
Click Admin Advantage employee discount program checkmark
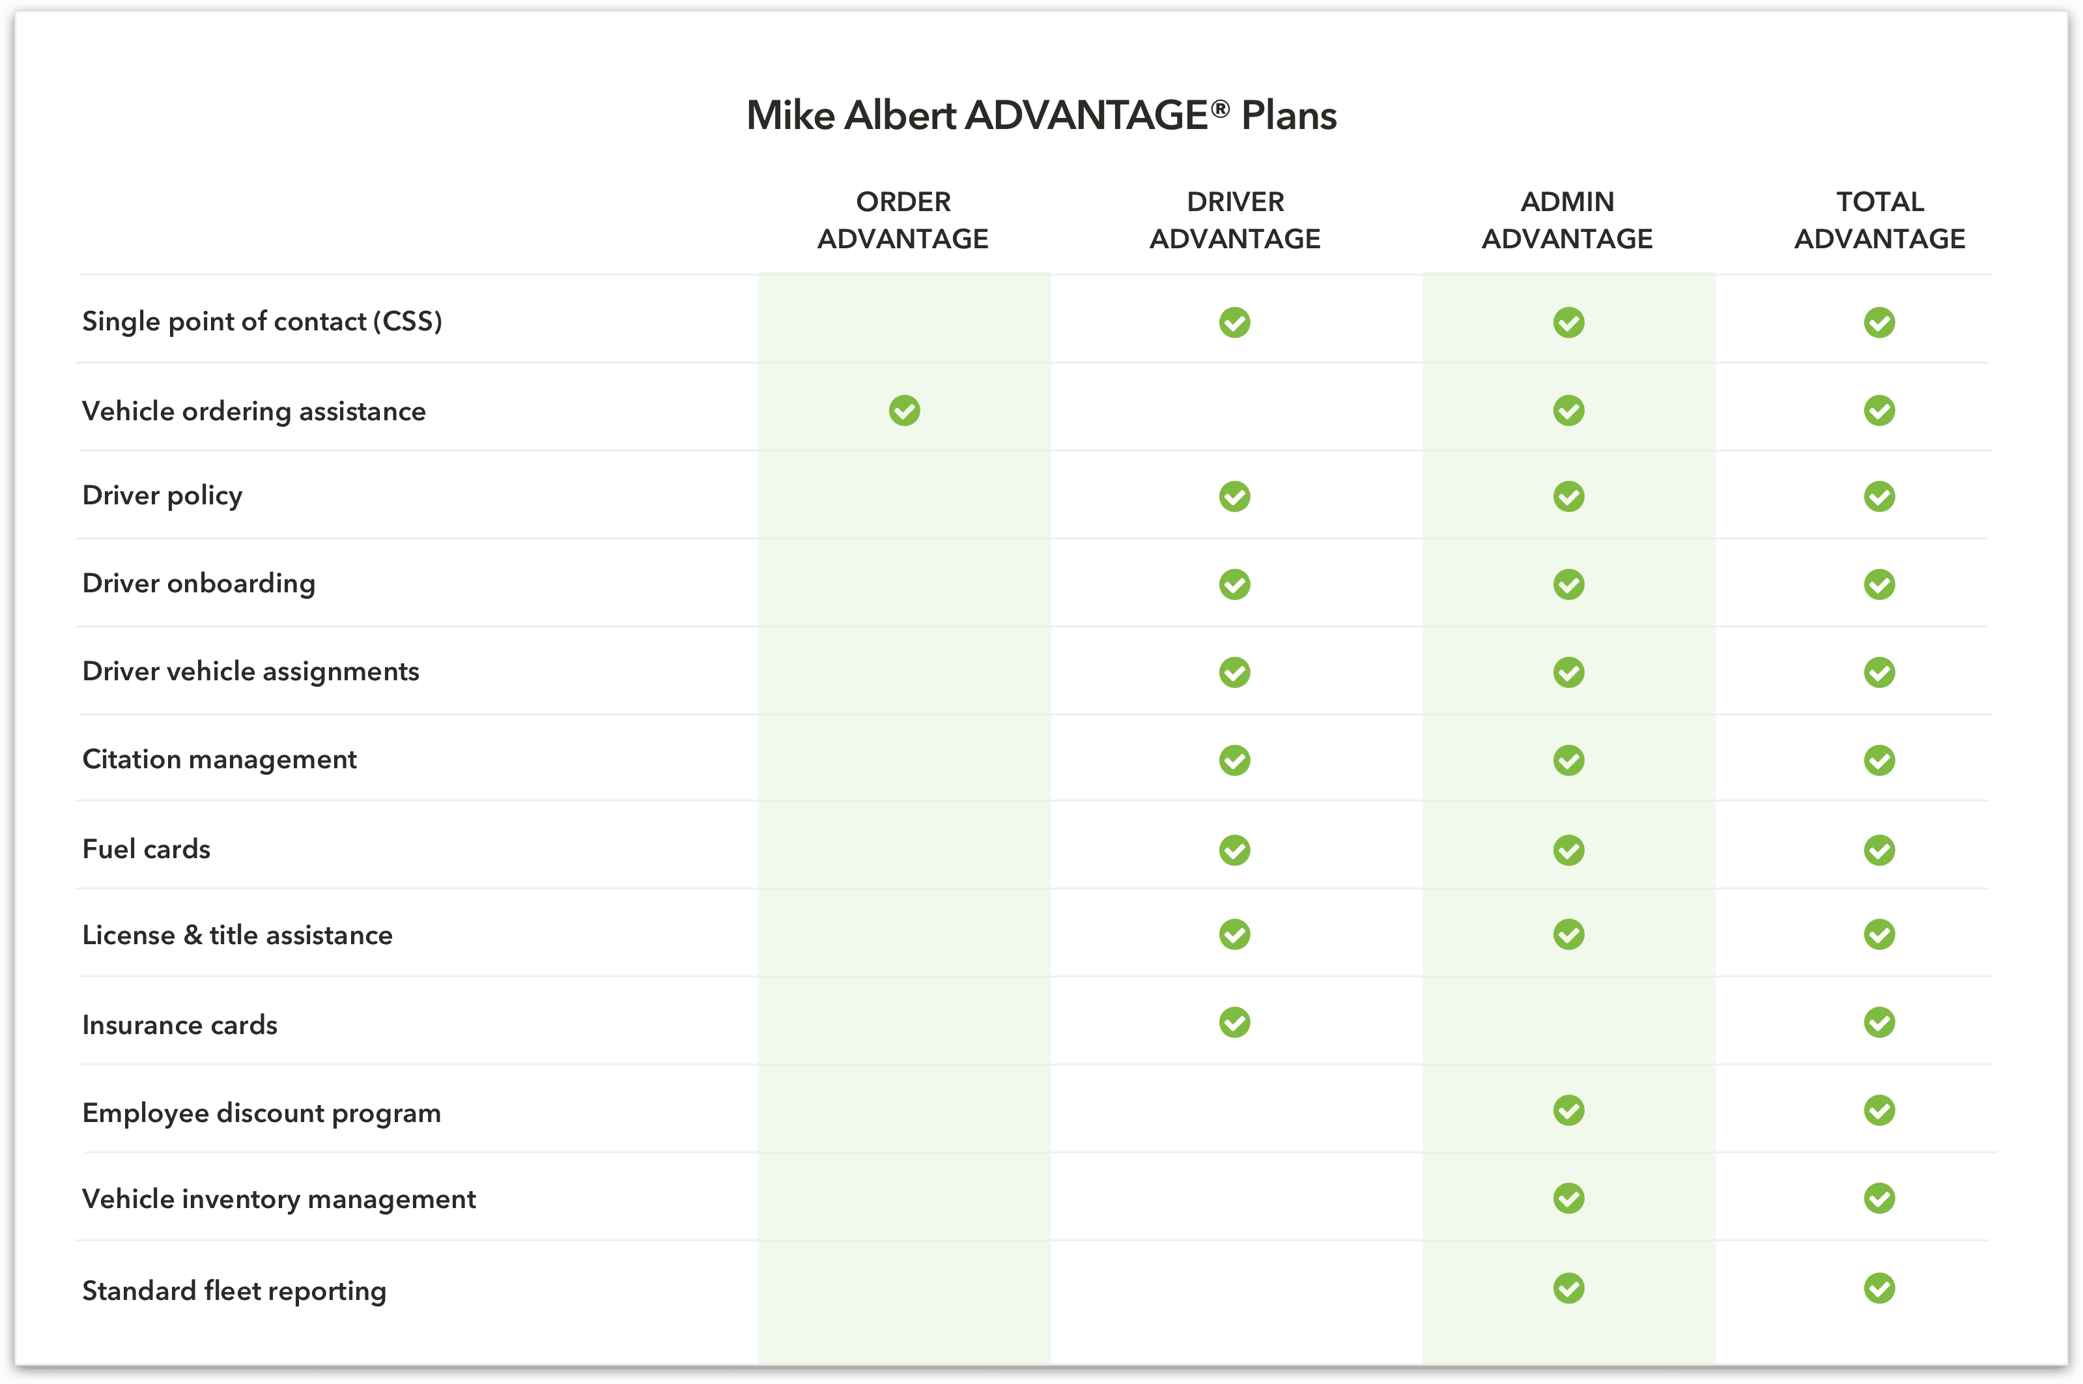(x=1568, y=1110)
